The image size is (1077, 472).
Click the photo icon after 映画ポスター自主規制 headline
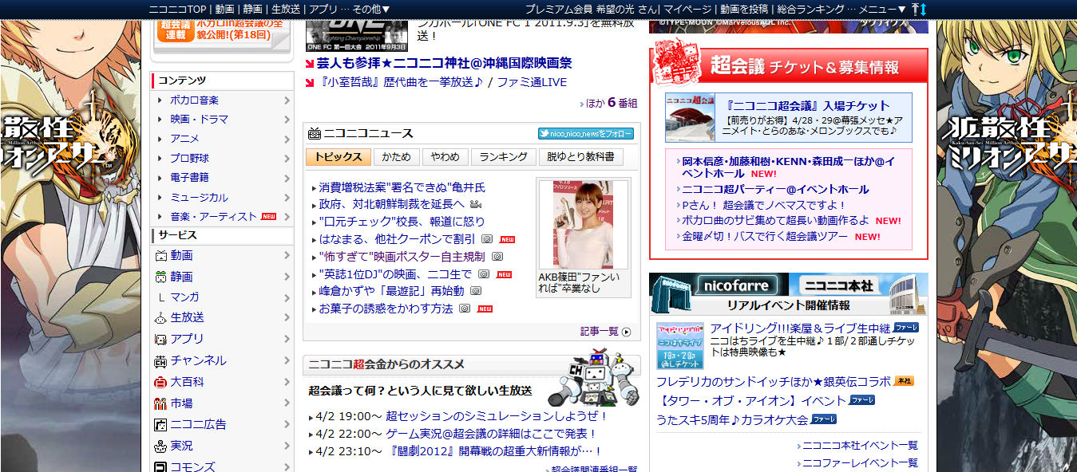tap(497, 257)
